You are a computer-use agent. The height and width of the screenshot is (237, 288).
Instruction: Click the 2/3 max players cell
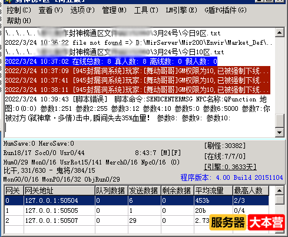tap(251, 200)
